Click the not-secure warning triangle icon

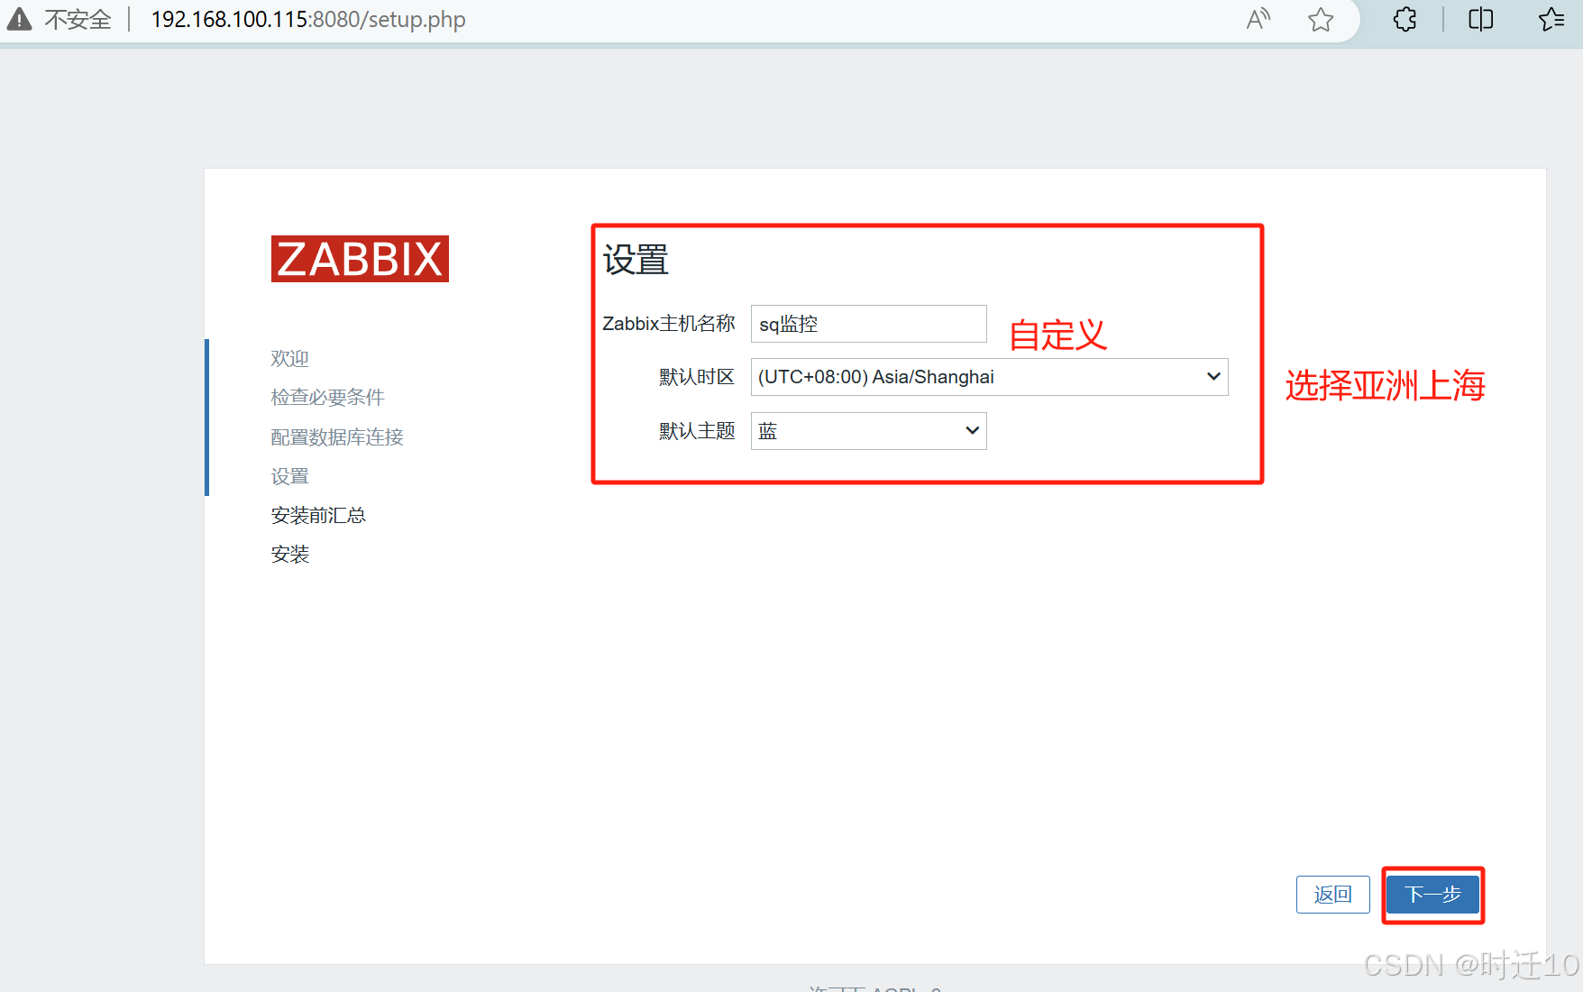pos(19,19)
